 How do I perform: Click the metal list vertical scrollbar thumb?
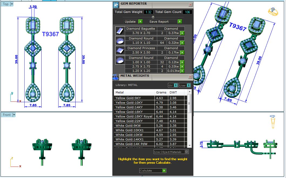click(189, 103)
